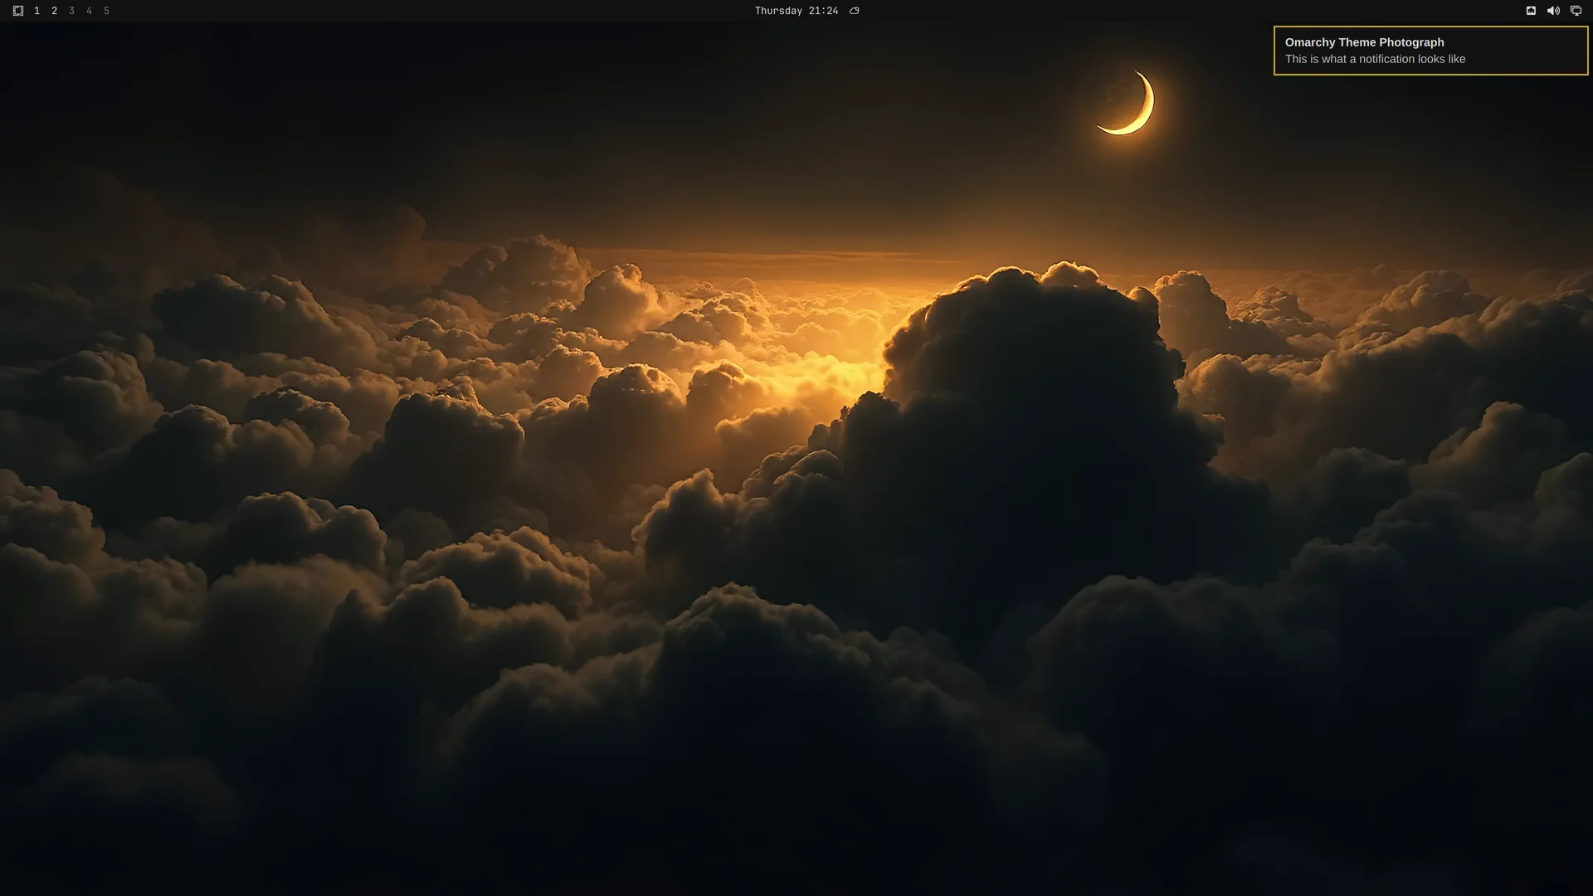Switch to workspace 3

(x=71, y=11)
